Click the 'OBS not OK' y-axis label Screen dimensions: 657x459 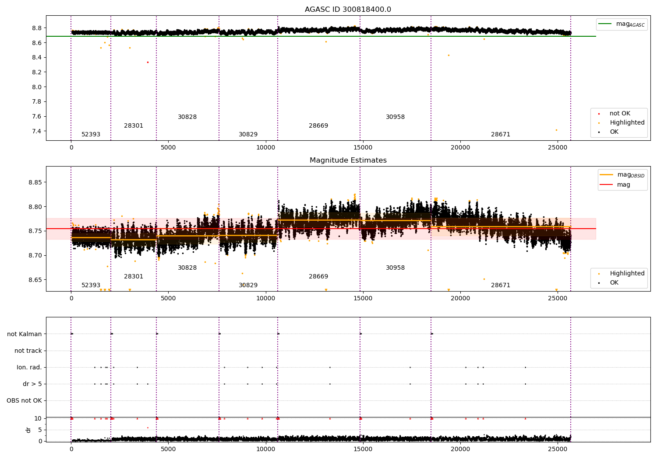coord(24,401)
